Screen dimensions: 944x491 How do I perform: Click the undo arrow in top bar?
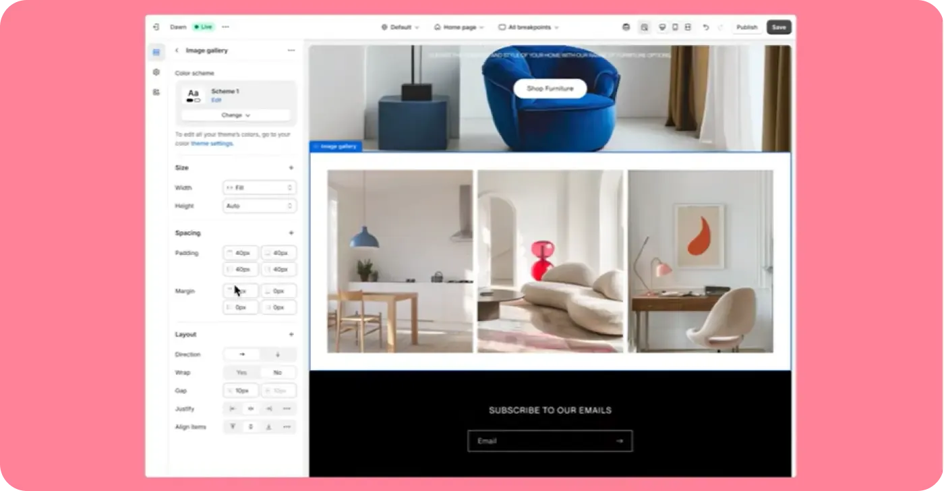(x=706, y=28)
